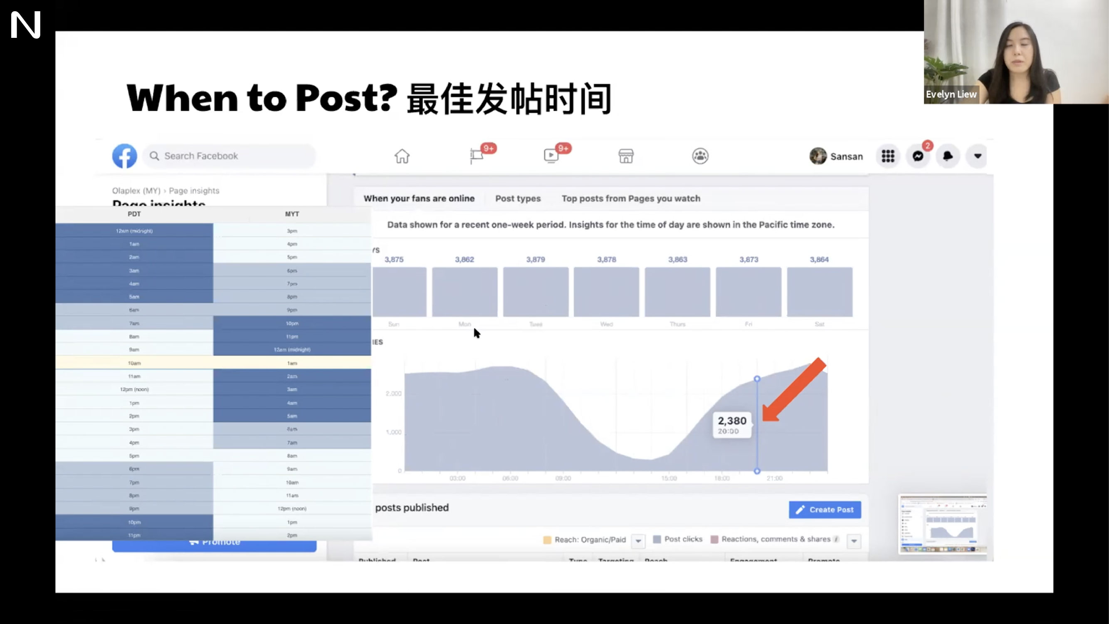Open the Watch video icon
Screen dimensions: 1109x624
coord(551,156)
